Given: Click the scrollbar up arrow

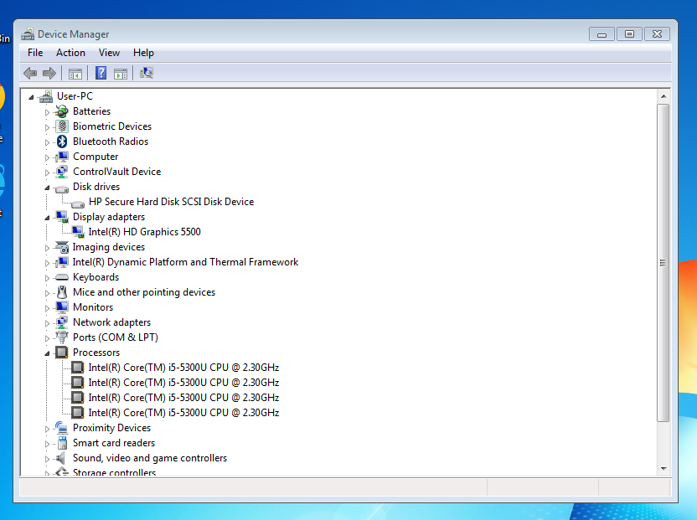Looking at the screenshot, I should (x=663, y=96).
